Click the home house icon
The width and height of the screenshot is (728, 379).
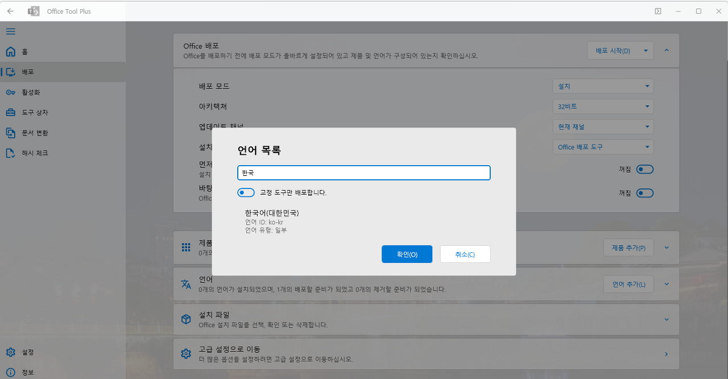pyautogui.click(x=11, y=52)
